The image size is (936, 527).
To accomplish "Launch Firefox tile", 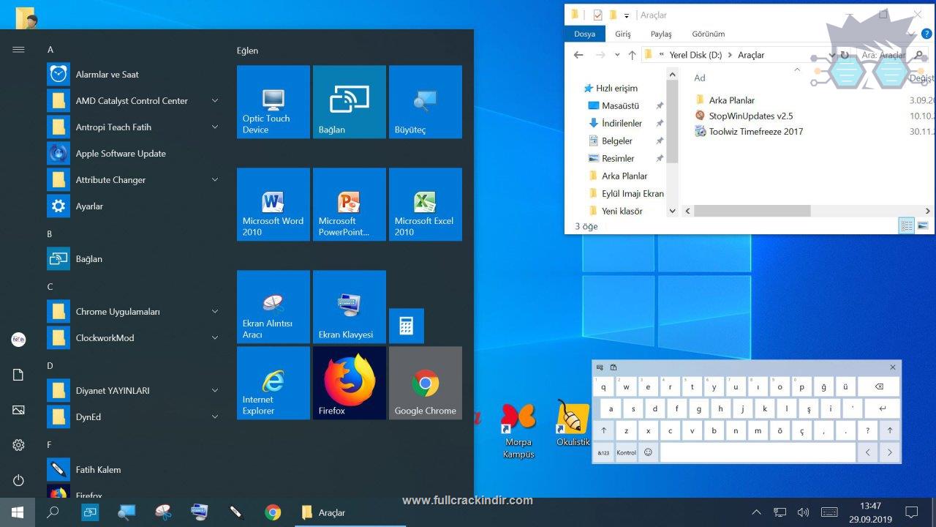I will 350,383.
